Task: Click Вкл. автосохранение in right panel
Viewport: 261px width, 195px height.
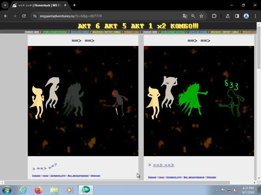Action: tap(194, 177)
